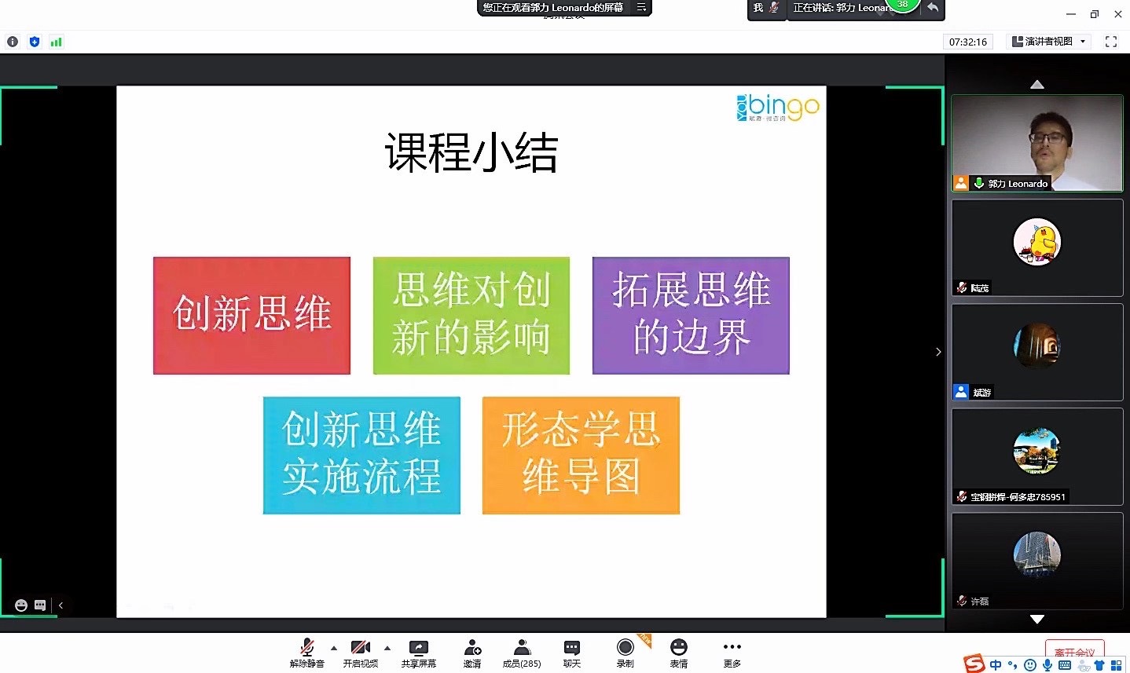1130x673 pixels.
Task: Click the security shield icon
Action: (34, 42)
